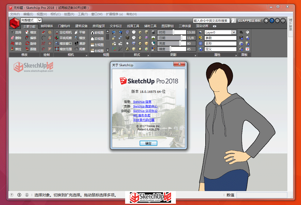Open the SketchUp 许可协议 link

[145, 111]
